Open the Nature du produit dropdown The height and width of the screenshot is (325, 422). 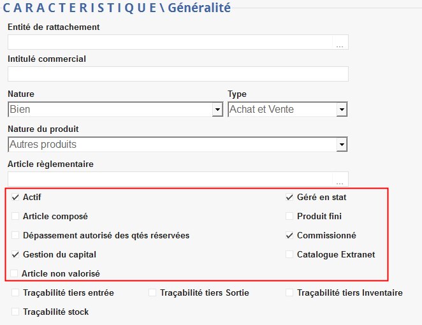pyautogui.click(x=342, y=145)
